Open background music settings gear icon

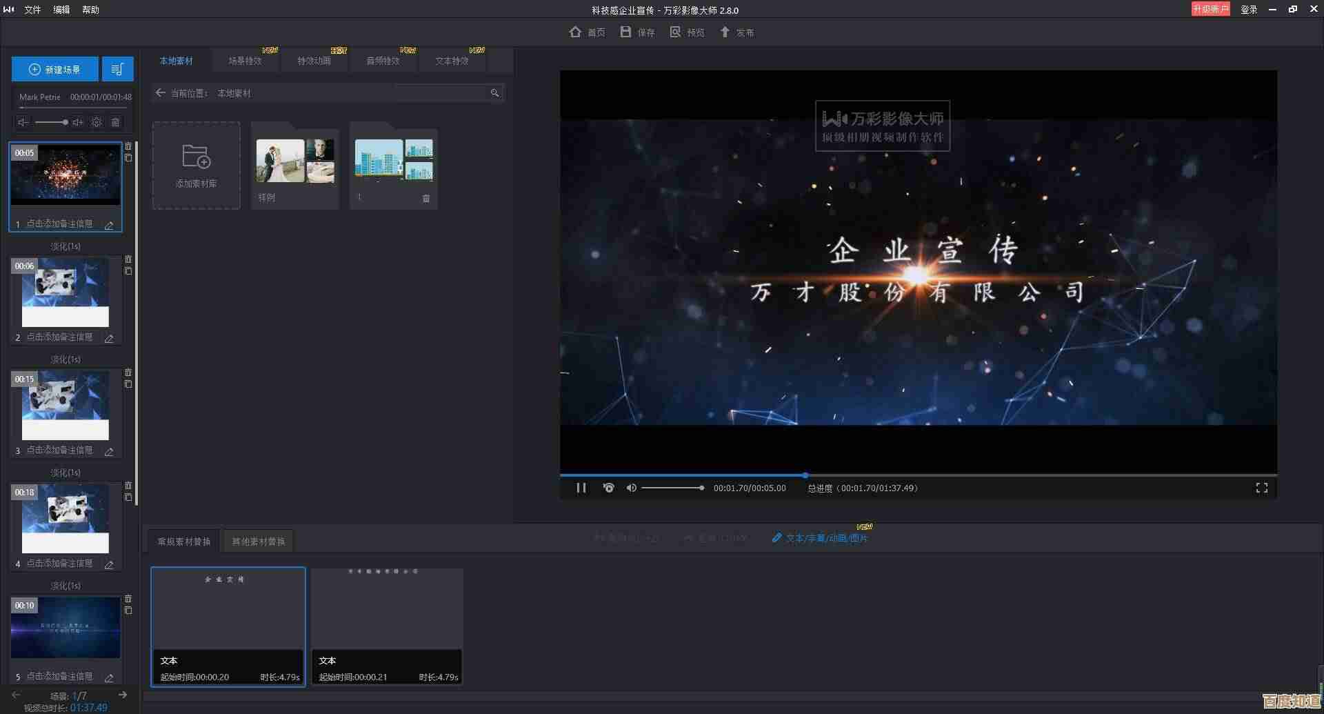[97, 122]
